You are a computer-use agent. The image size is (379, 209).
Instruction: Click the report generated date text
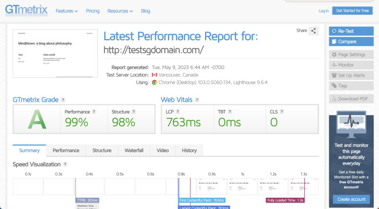[x=188, y=68]
